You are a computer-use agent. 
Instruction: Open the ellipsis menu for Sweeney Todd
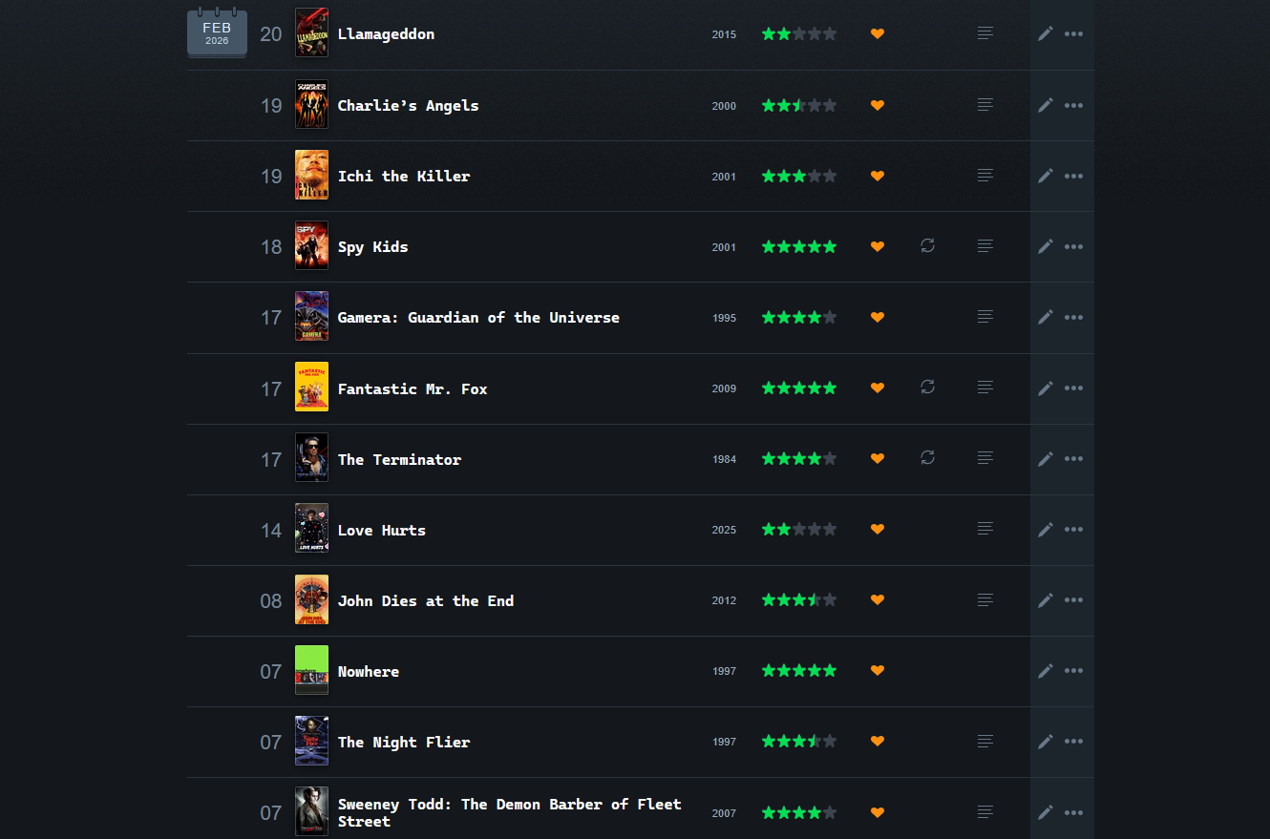point(1074,812)
